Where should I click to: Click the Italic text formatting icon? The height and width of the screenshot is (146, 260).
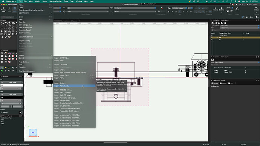click(x=172, y=12)
